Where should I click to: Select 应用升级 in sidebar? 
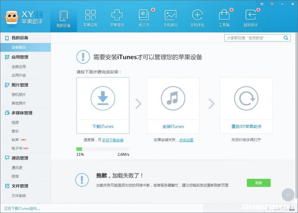[19, 76]
